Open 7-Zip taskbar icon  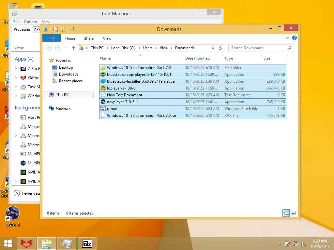(x=87, y=243)
